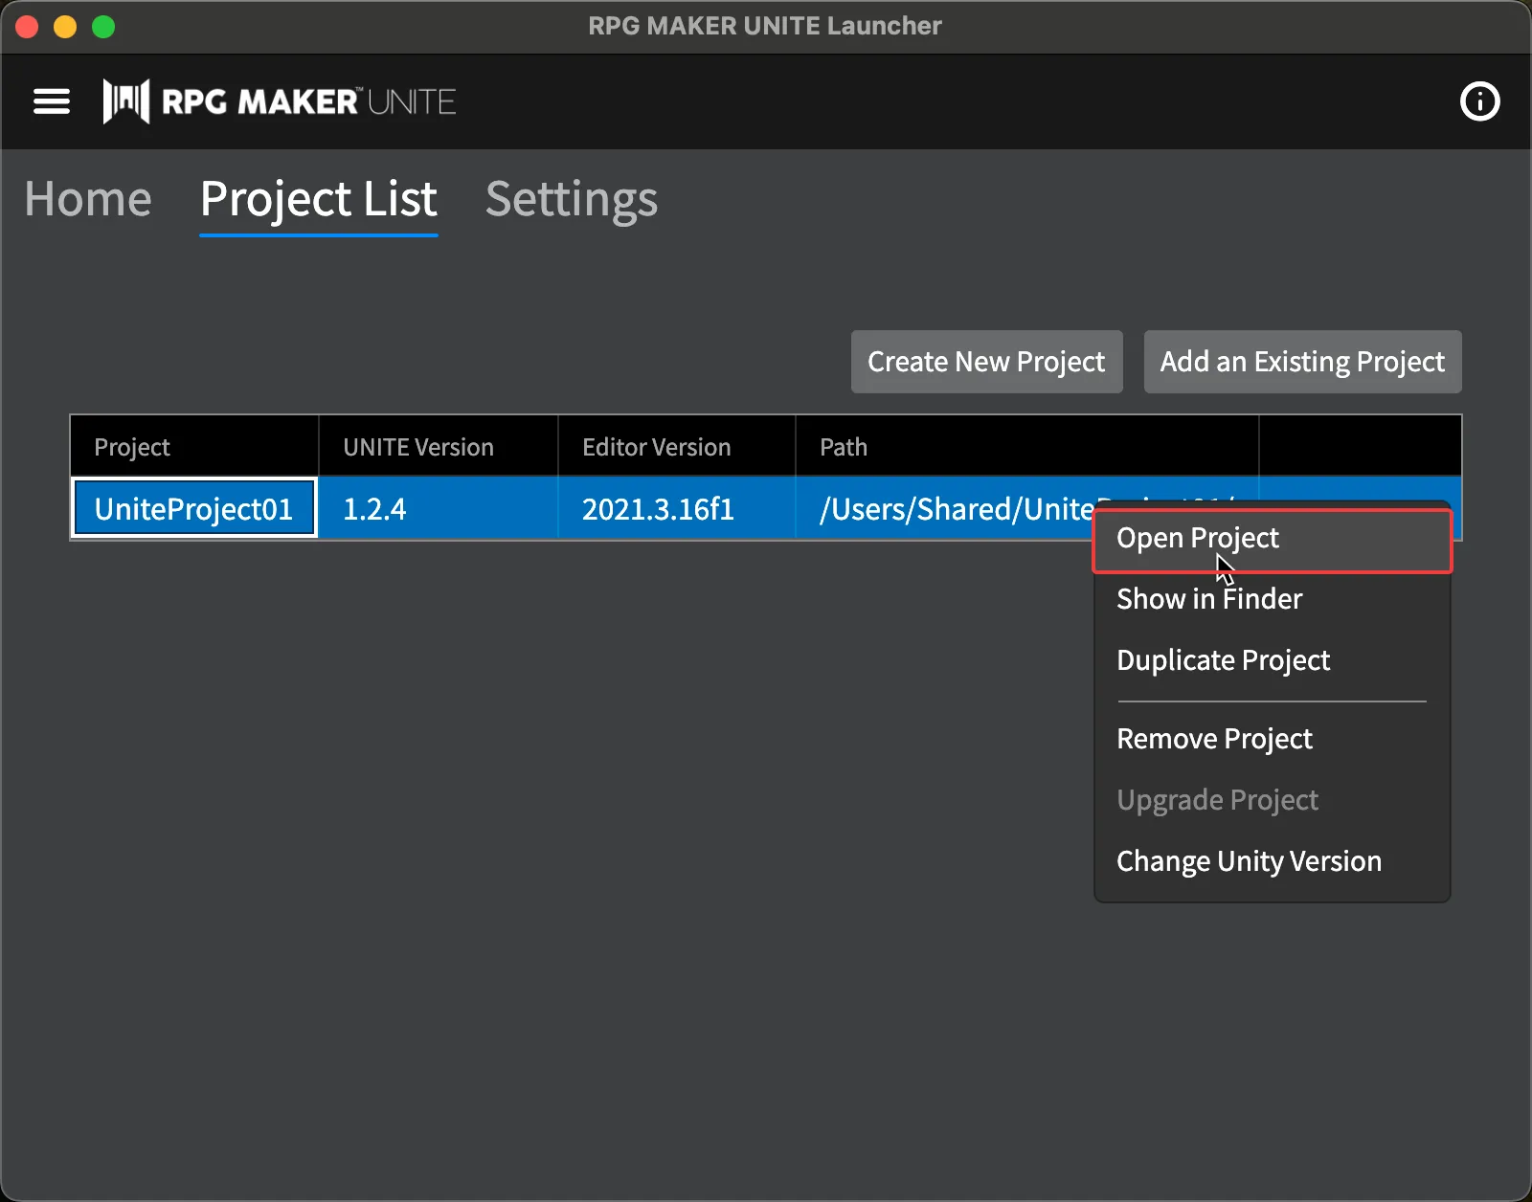This screenshot has height=1202, width=1532.
Task: Open the hamburger menu icon
Action: click(52, 101)
